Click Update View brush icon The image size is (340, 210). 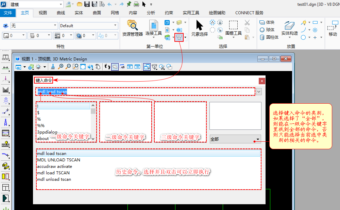click(53, 67)
